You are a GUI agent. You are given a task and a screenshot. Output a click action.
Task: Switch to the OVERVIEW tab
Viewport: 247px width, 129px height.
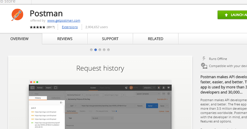[19, 39]
